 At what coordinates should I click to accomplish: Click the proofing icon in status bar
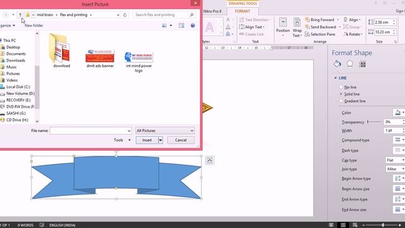[42, 225]
